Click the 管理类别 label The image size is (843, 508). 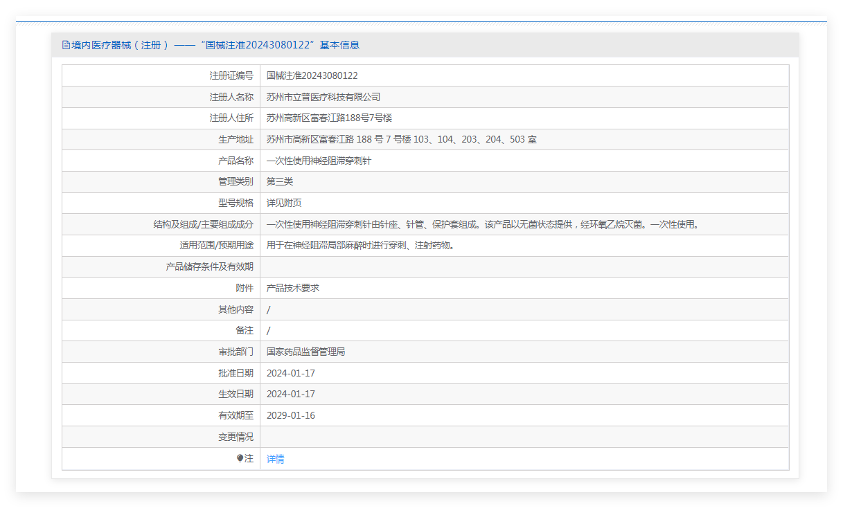coord(236,181)
